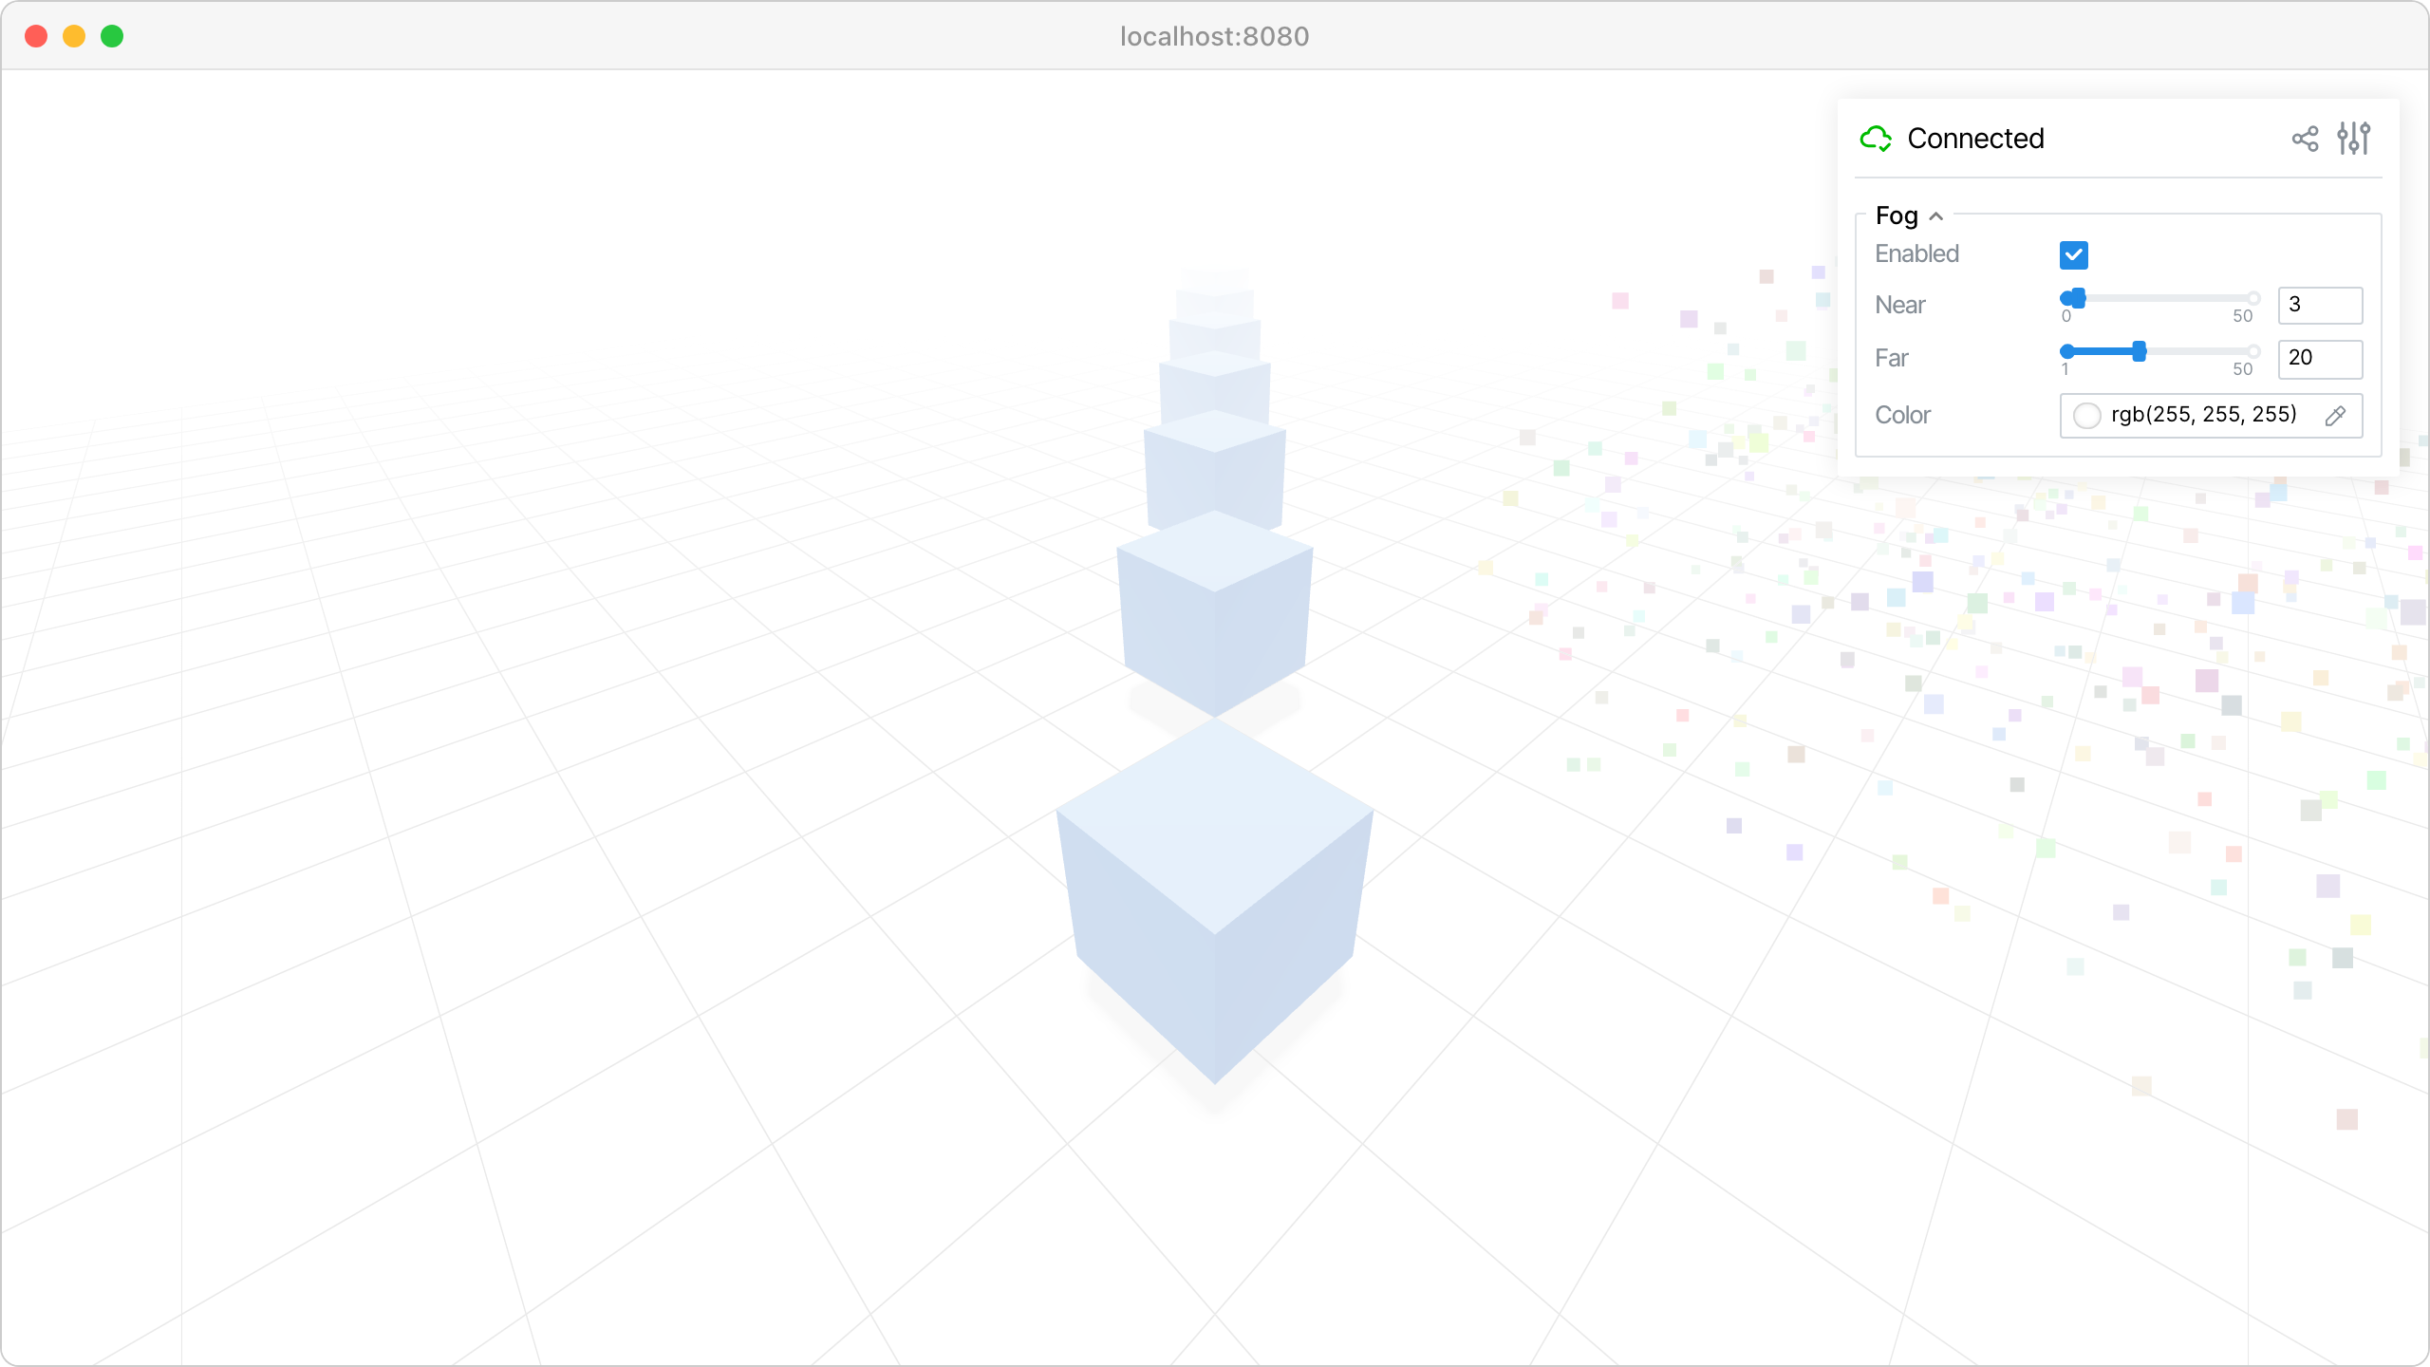The image size is (2430, 1367).
Task: Click the Fog folder title
Action: [1897, 216]
